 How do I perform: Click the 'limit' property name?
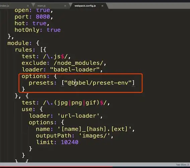click(45, 142)
